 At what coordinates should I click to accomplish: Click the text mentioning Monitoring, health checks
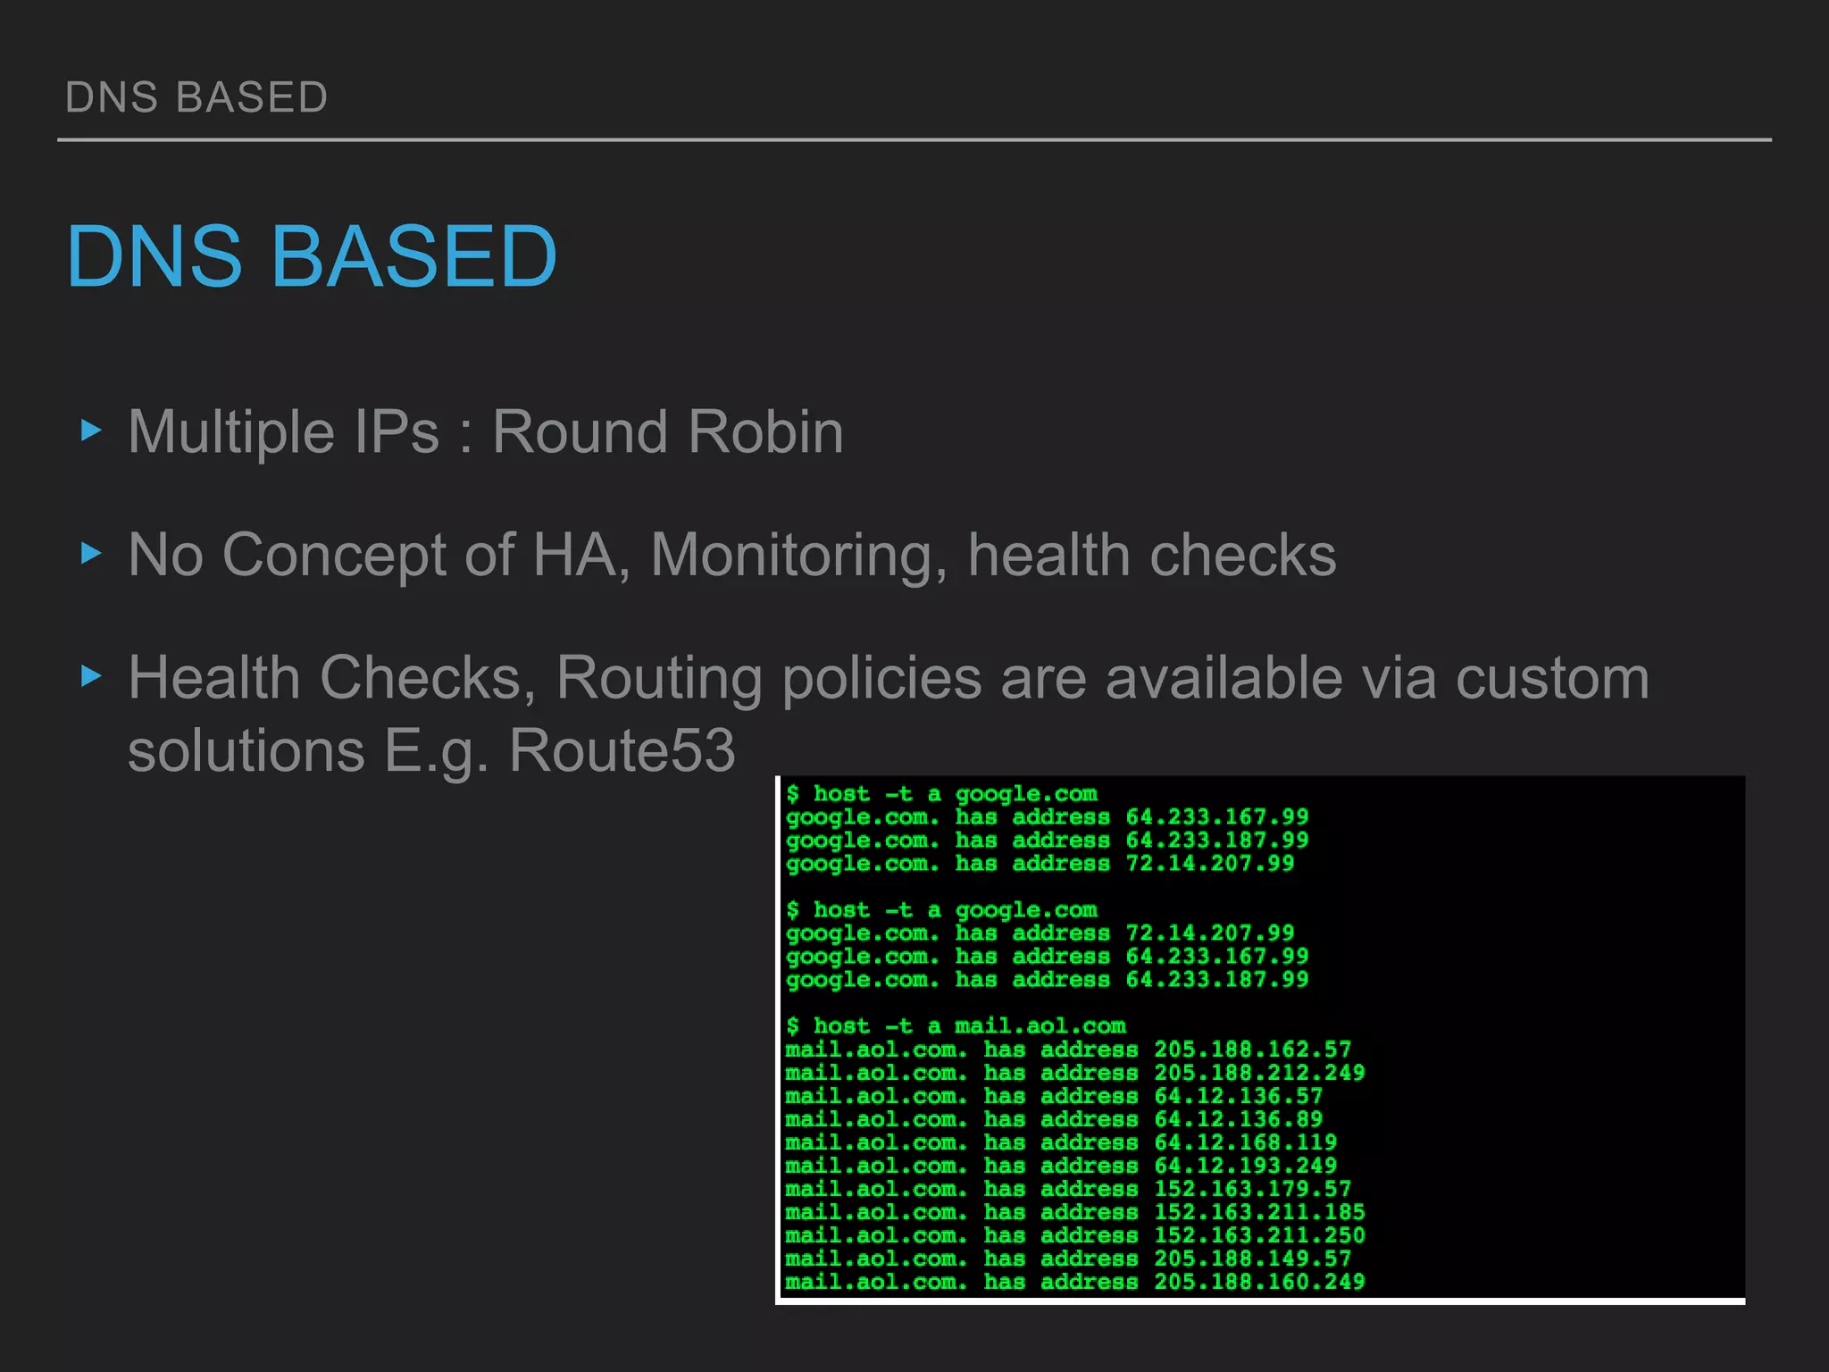pyautogui.click(x=731, y=555)
